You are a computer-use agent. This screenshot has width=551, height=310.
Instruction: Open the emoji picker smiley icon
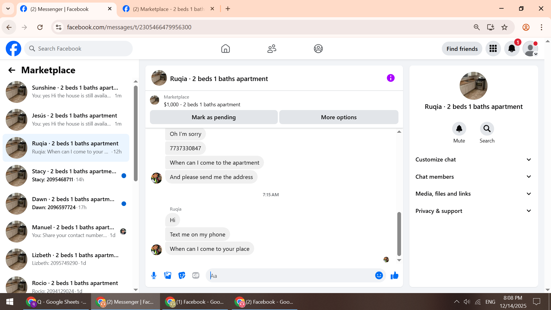coord(379,276)
